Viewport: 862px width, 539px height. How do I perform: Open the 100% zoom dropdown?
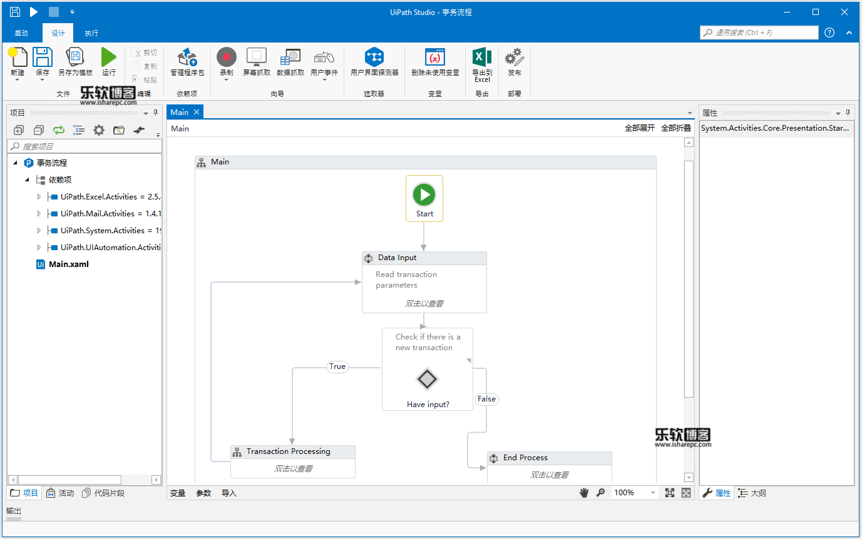653,493
